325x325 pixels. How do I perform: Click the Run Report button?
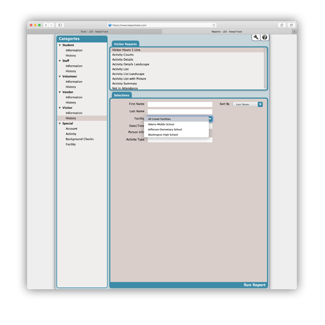(254, 285)
